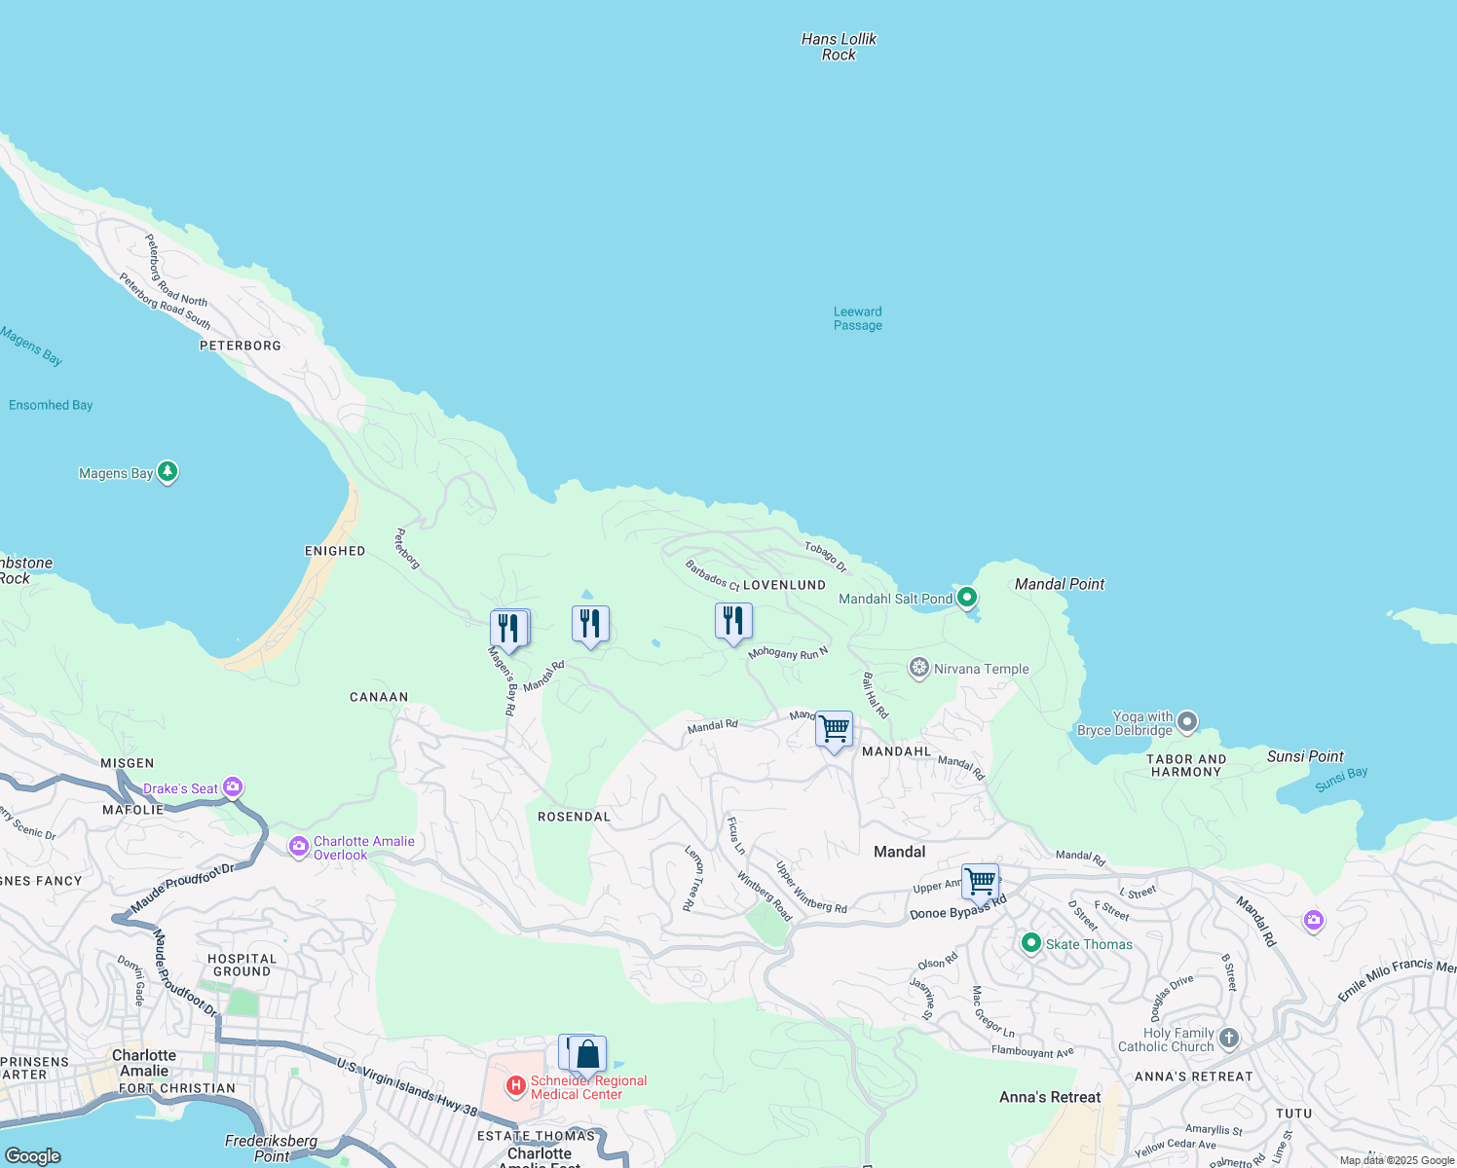Click the green Mandahl Salt Pond marker

point(966,598)
